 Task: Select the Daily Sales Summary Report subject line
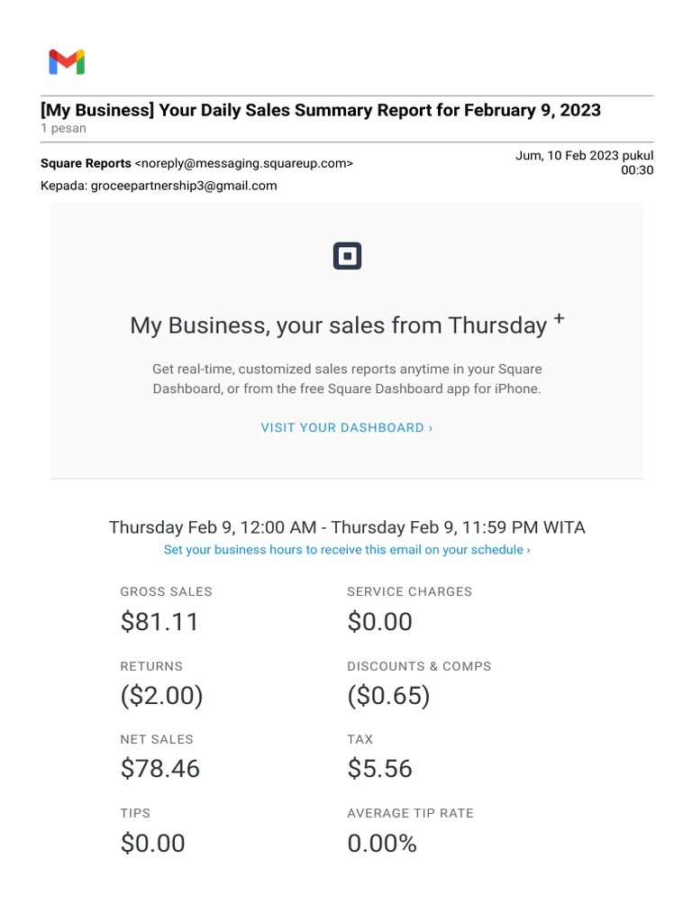321,110
